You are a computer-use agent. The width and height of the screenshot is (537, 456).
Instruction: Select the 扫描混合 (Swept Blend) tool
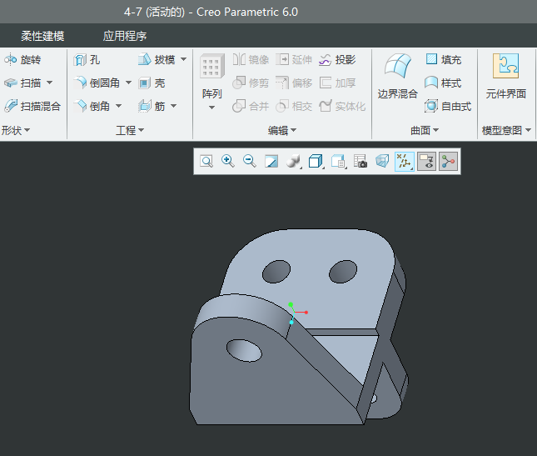point(32,106)
